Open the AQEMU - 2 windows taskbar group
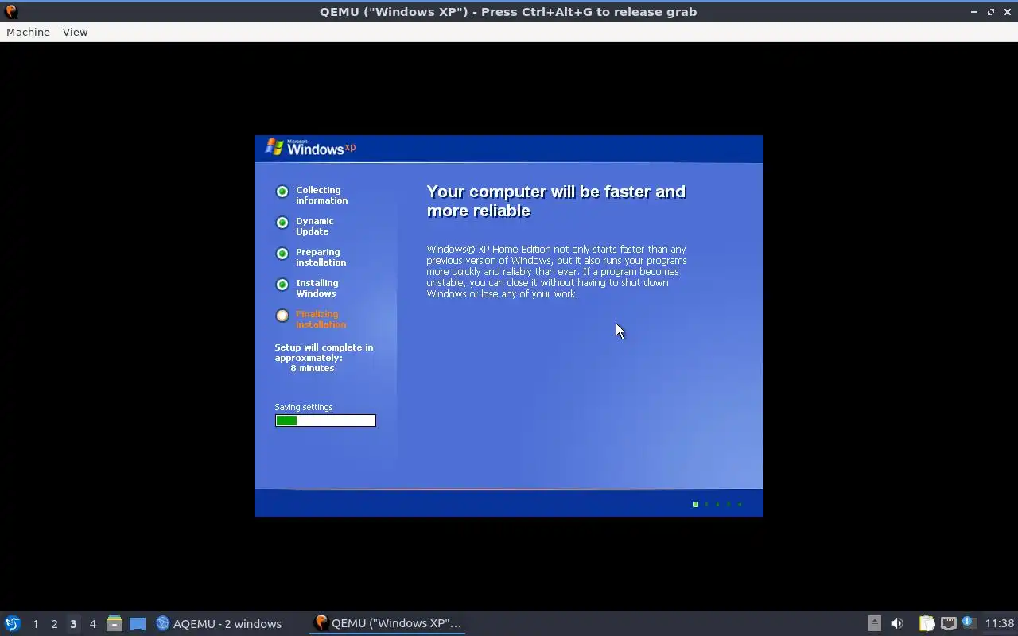The image size is (1018, 636). pyautogui.click(x=219, y=623)
